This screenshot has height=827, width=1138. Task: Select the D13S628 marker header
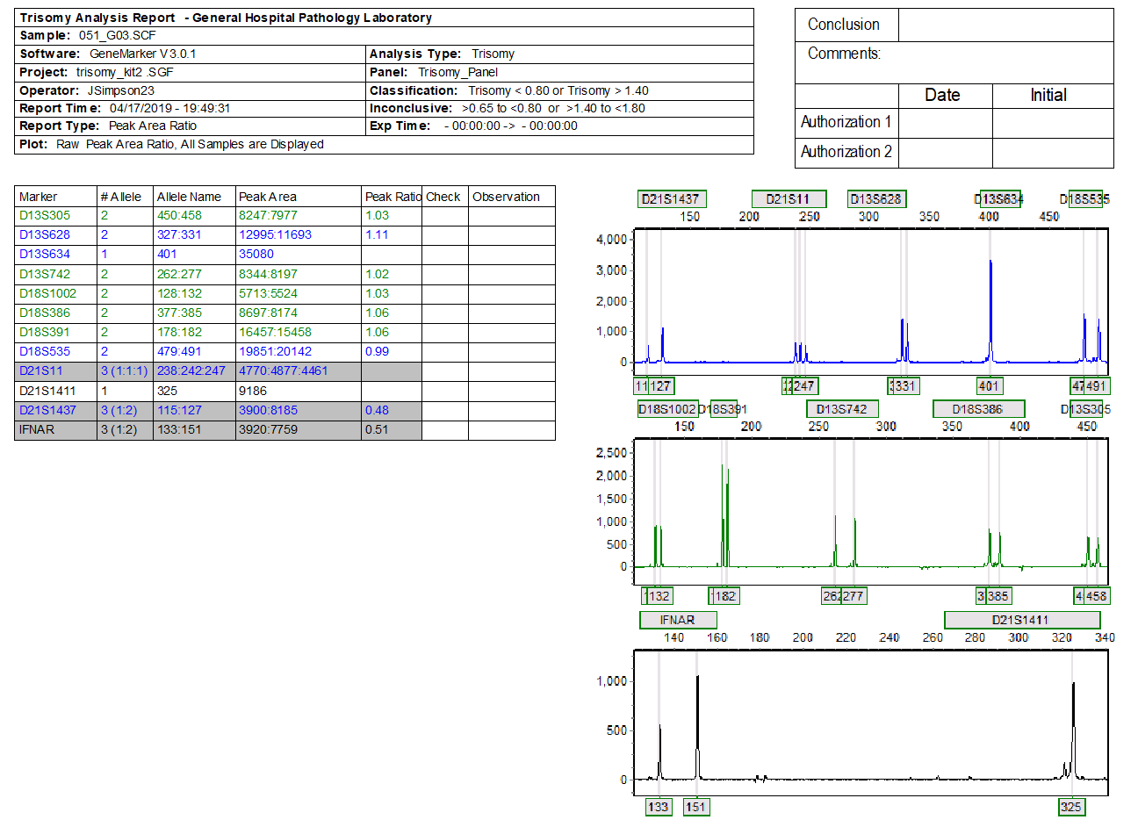tap(877, 199)
